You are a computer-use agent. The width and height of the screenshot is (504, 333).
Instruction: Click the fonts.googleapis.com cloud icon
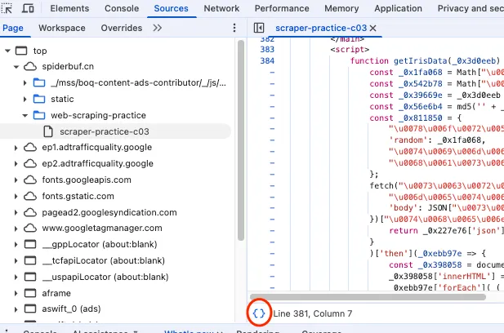click(30, 180)
